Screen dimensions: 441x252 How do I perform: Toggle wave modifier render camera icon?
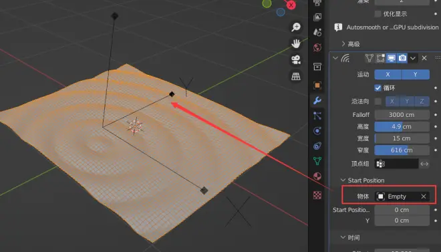tap(402, 58)
